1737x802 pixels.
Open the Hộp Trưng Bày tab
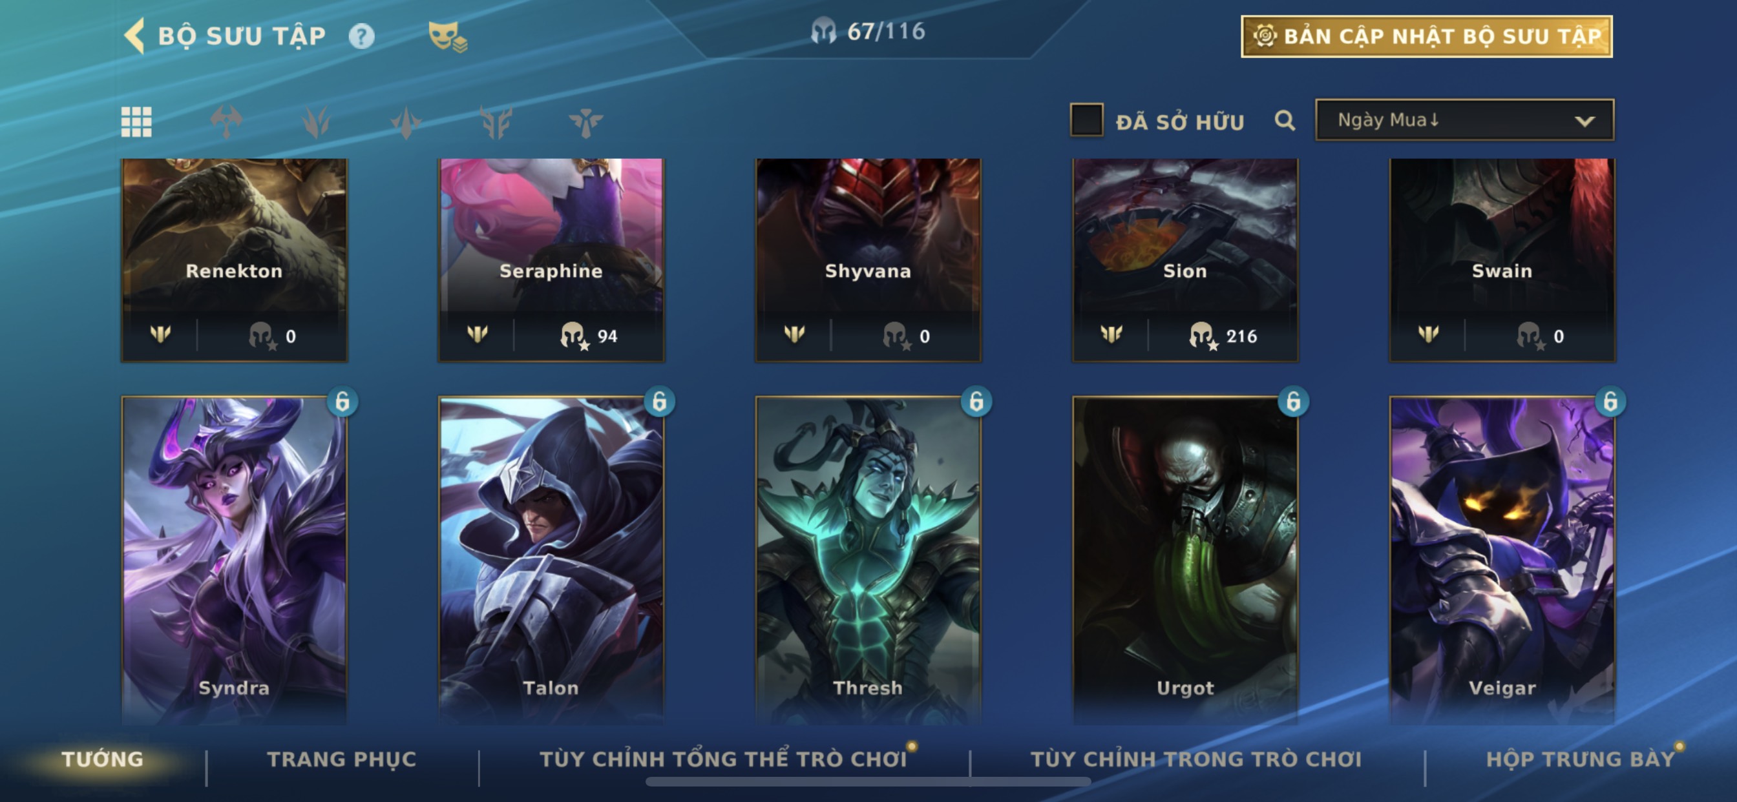point(1581,759)
